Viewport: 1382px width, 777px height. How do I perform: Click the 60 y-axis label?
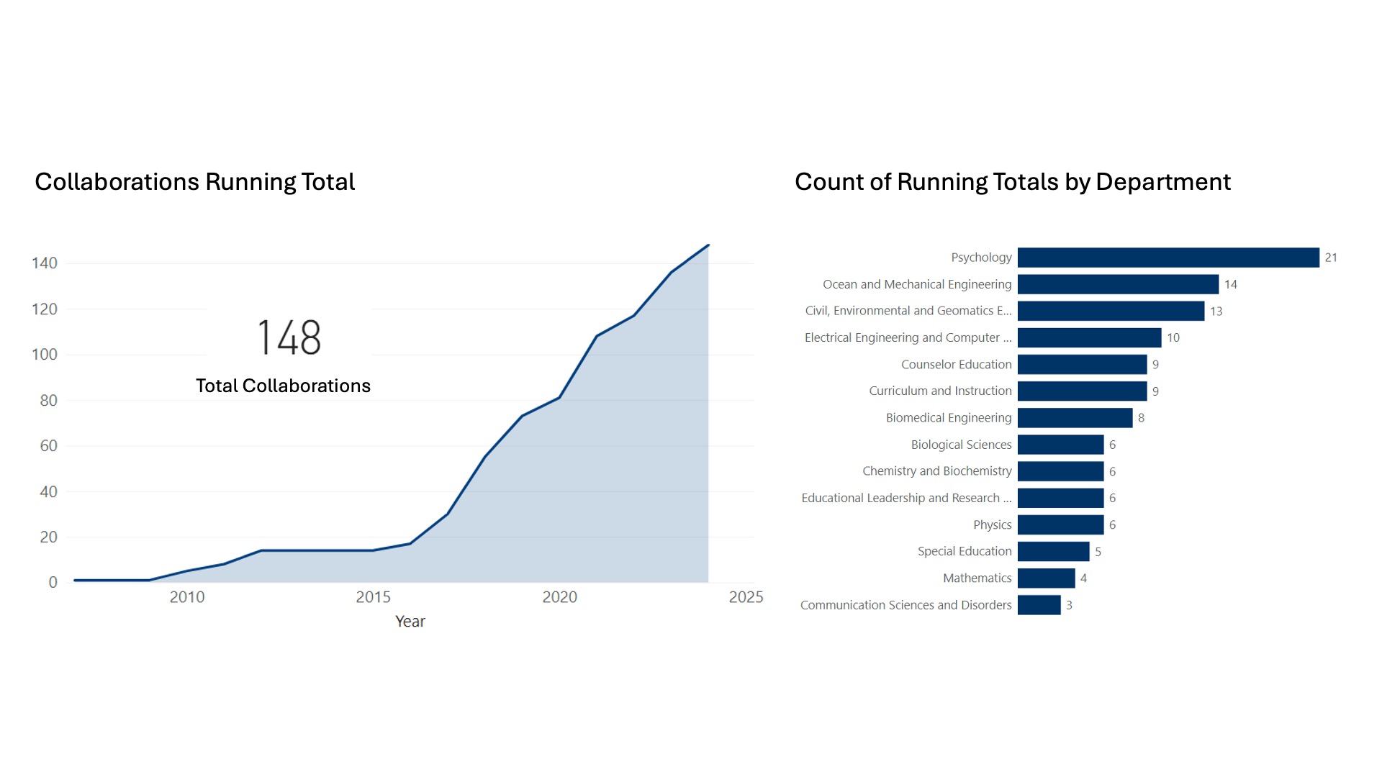tap(48, 446)
